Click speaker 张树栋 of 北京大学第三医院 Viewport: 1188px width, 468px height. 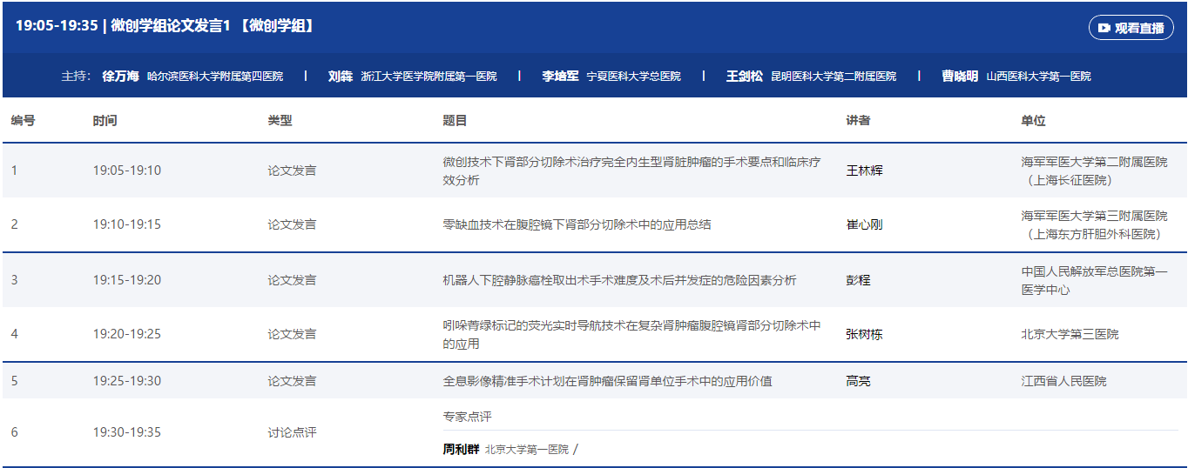point(864,334)
